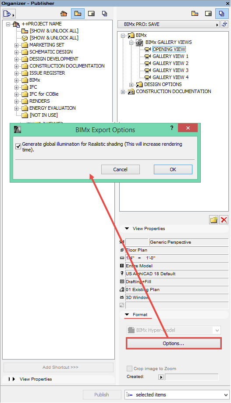Click the red X delete icon
This screenshot has width=231, height=403.
click(224, 220)
